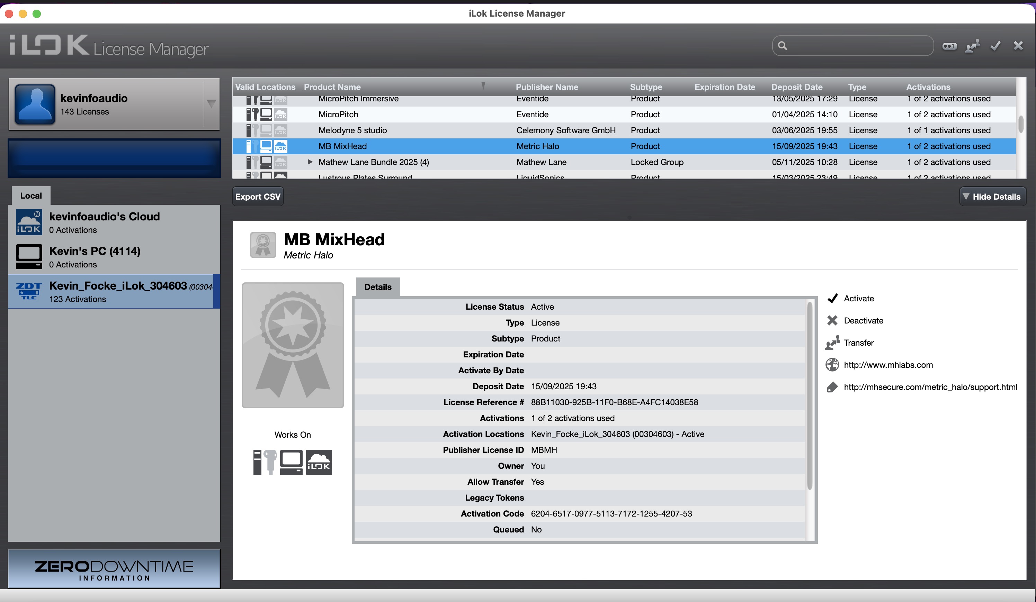Open the http://www.mhlabs.com link

(888, 365)
